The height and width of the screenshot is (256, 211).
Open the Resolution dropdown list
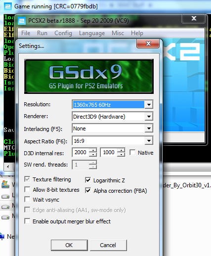(149, 105)
